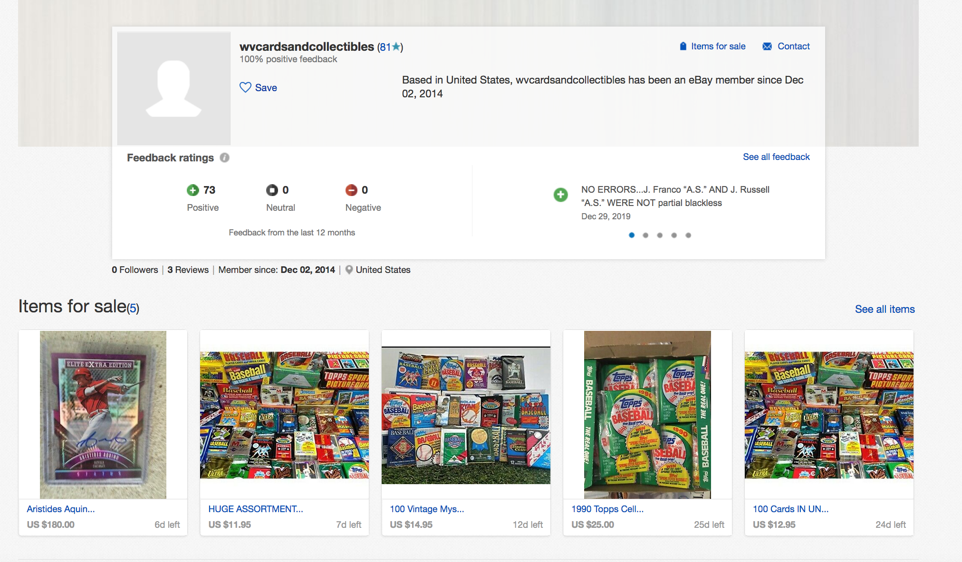Select the last feedback carousel dot

click(688, 235)
